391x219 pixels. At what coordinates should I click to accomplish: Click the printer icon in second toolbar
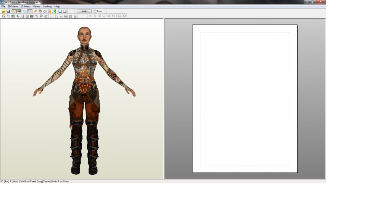(x=75, y=16)
